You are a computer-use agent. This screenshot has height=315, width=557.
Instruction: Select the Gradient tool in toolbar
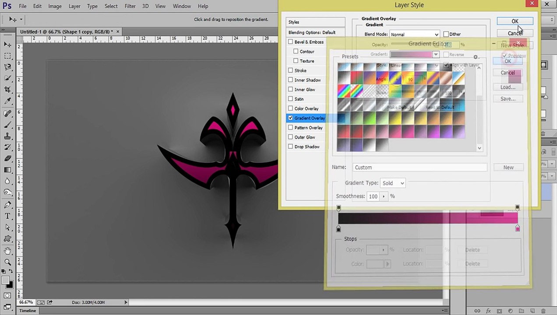pos(8,170)
